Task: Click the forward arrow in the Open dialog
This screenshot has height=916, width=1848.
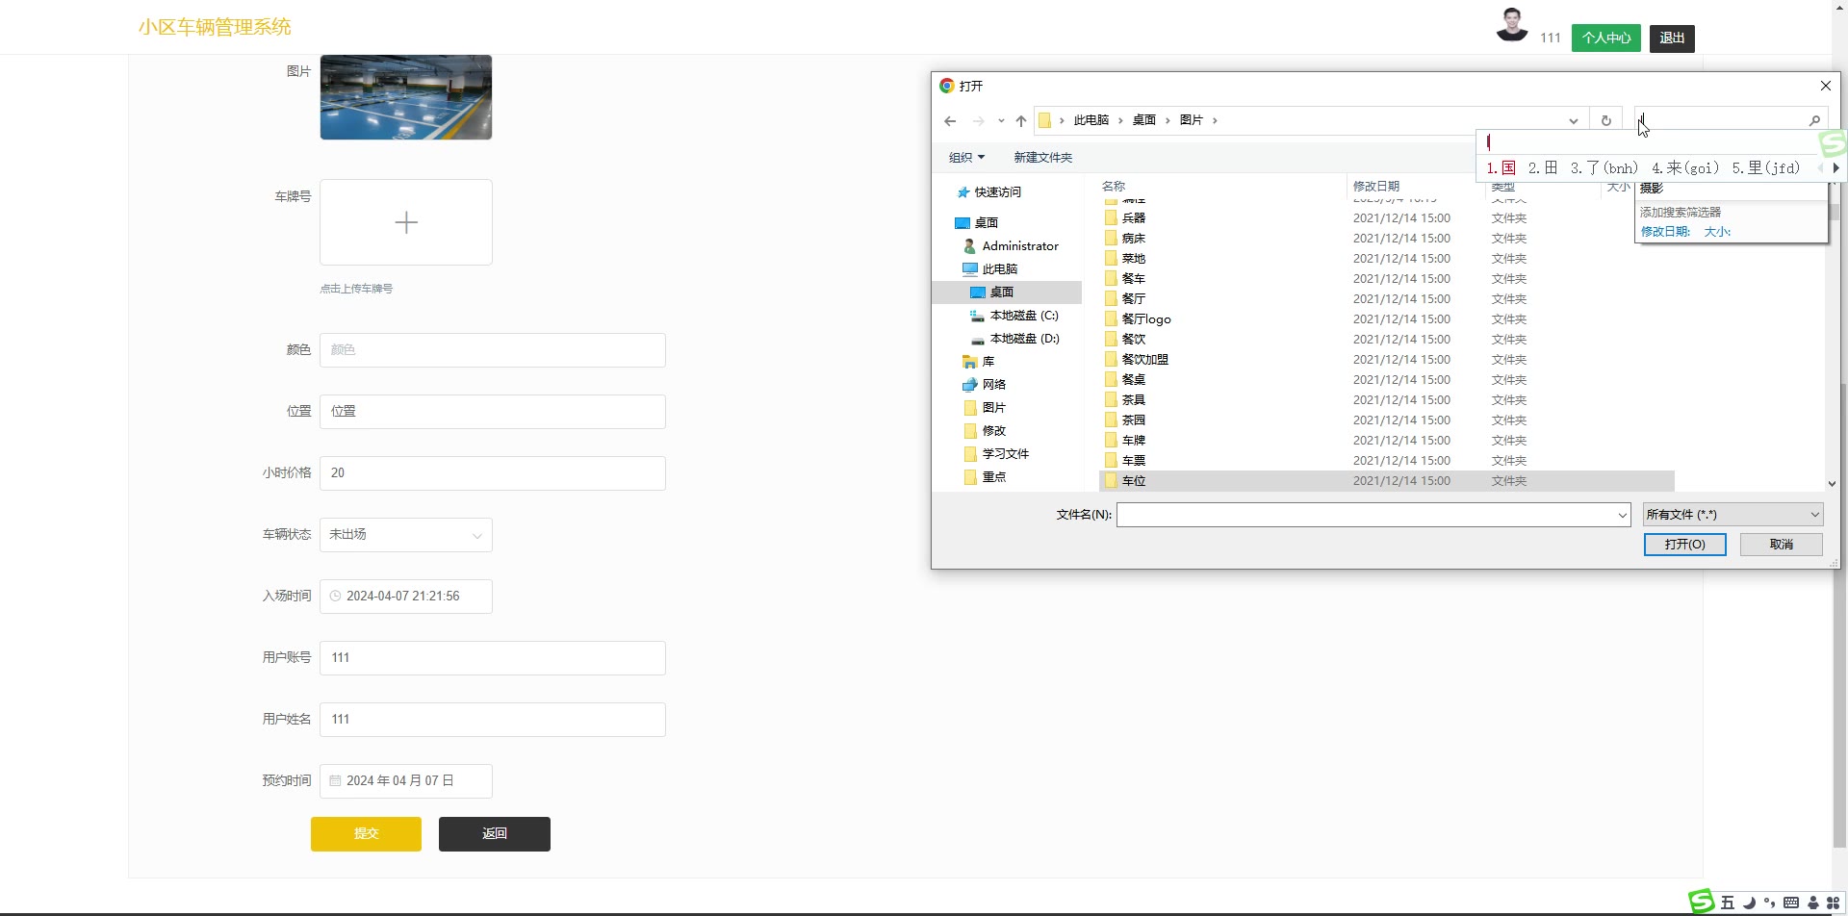Action: pos(978,120)
